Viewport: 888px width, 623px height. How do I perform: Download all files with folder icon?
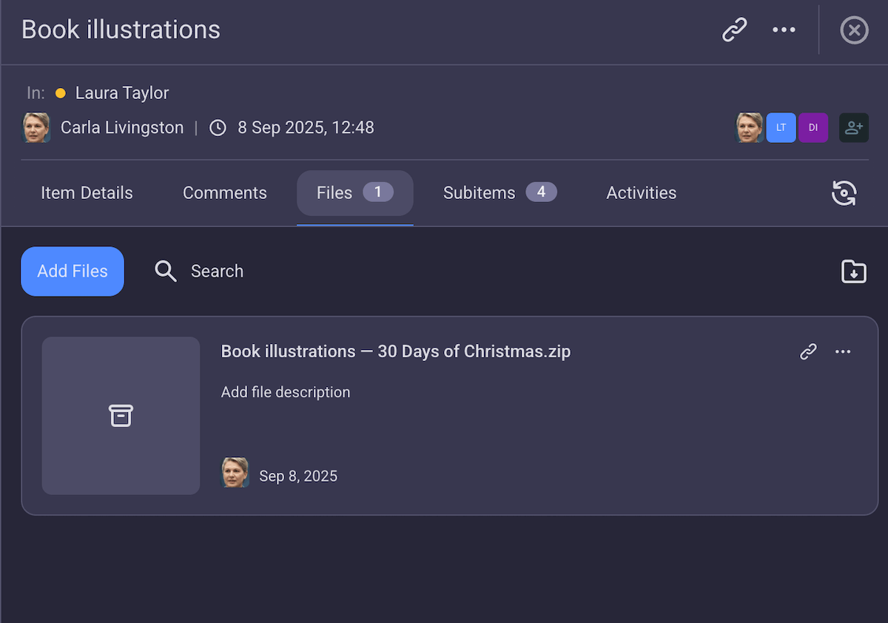[x=854, y=272]
